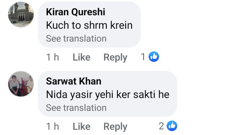Image resolution: width=236 pixels, height=135 pixels.
Task: Click the 1 h timestamp under Sarwat's comment
Action: [x=53, y=126]
